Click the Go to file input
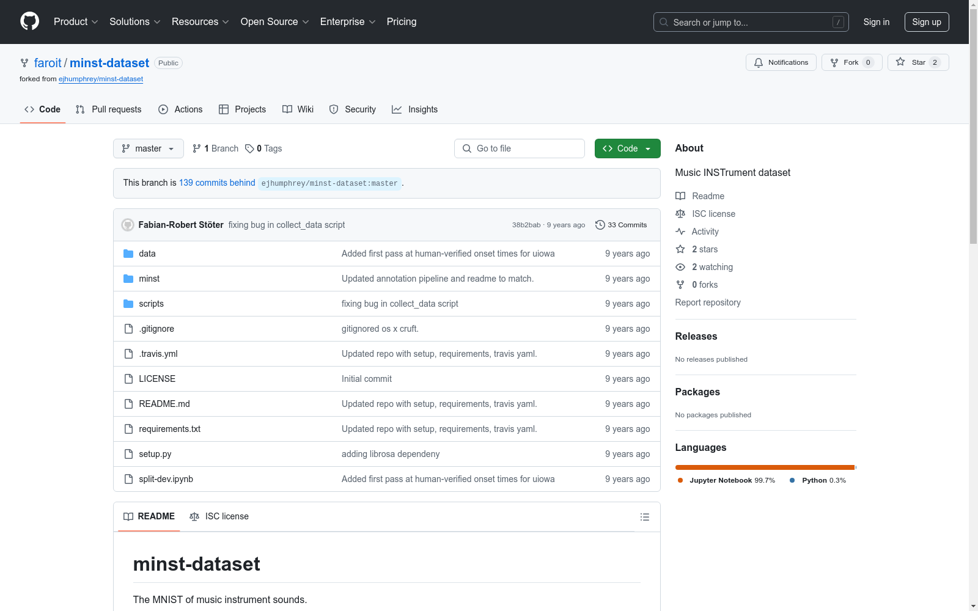 coord(520,148)
